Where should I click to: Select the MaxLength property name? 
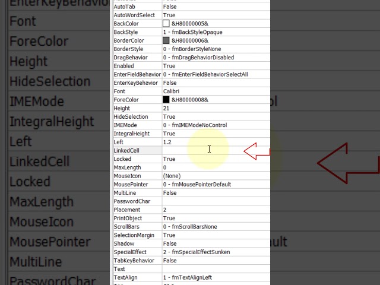point(127,167)
